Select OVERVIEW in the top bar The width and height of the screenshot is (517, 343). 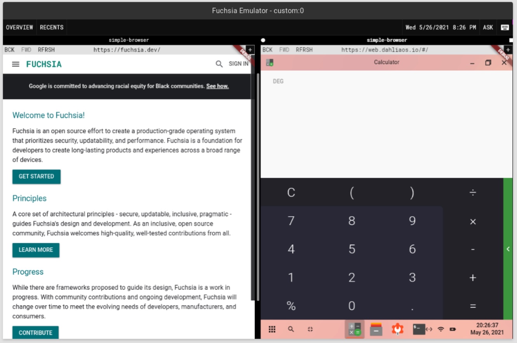point(19,27)
